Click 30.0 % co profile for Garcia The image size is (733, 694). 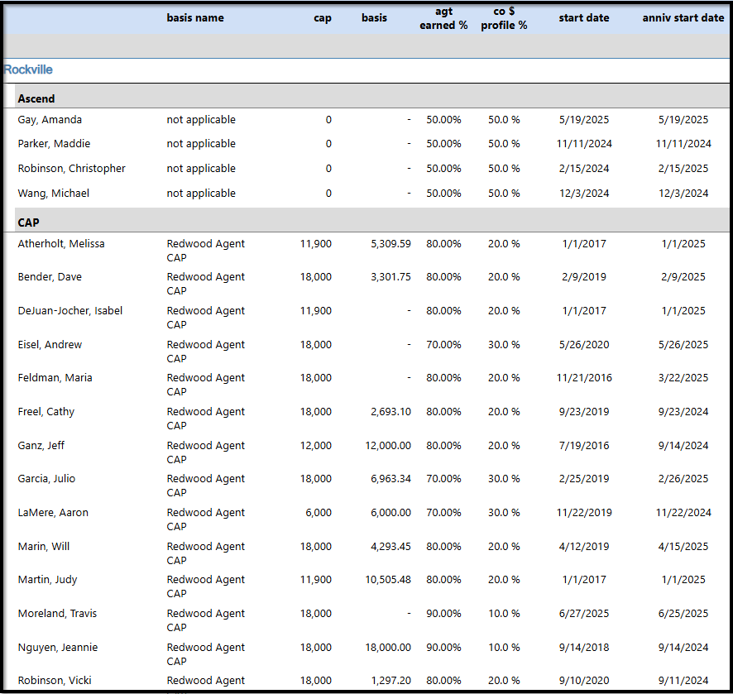click(504, 479)
